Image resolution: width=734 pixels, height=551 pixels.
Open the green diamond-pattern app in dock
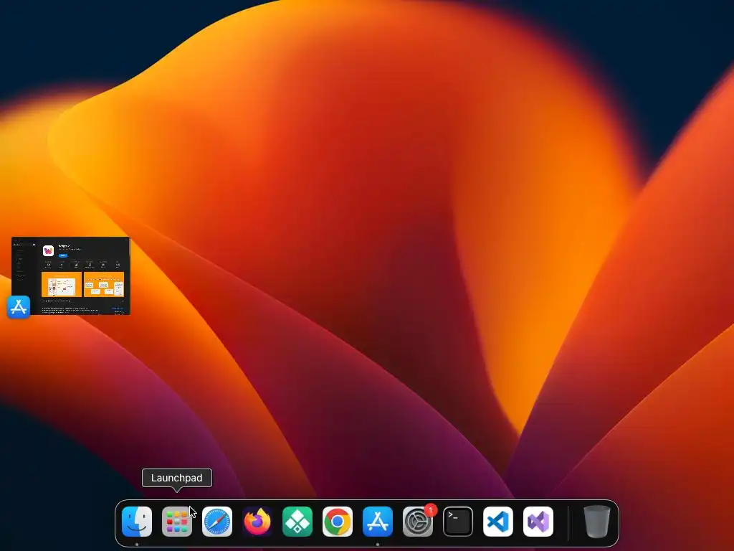click(x=297, y=522)
